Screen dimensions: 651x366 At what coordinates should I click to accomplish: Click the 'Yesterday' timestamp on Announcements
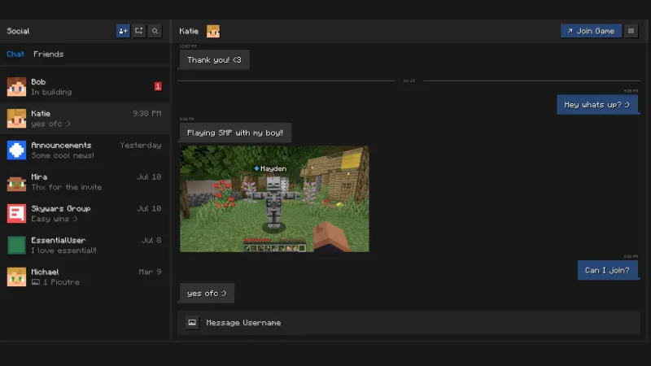[x=141, y=146]
